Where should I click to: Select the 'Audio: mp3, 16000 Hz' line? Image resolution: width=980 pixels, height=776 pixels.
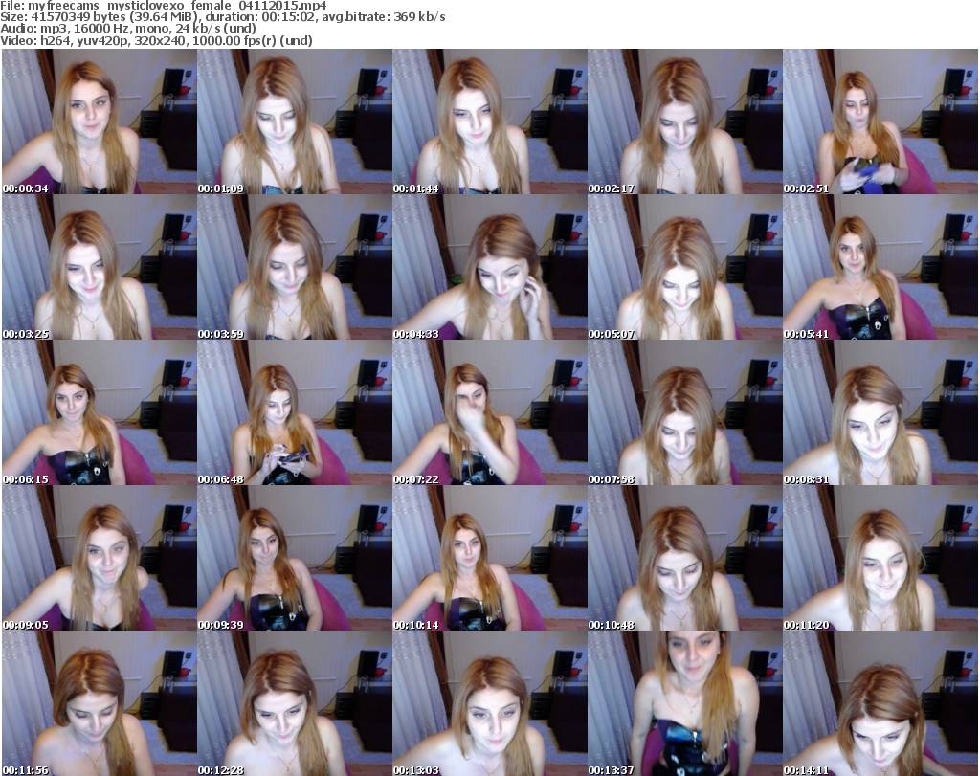128,29
